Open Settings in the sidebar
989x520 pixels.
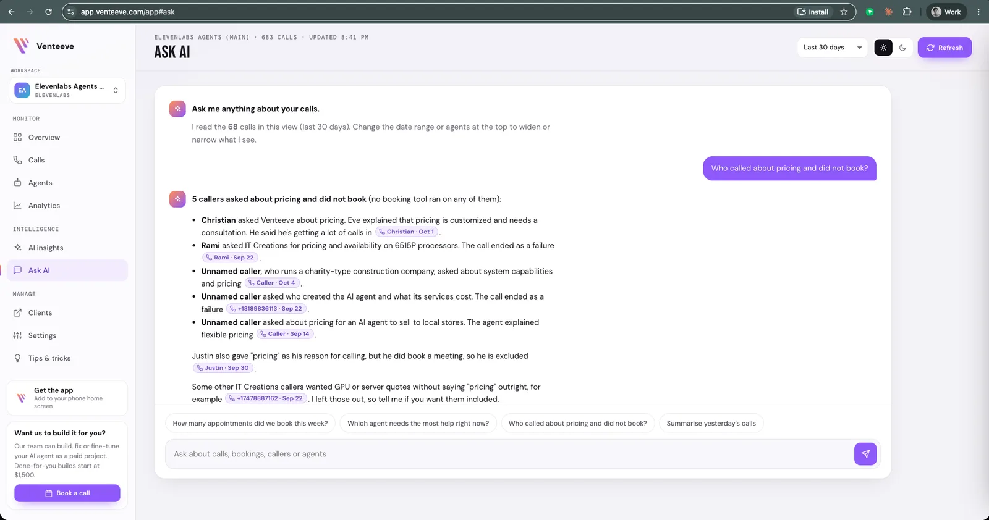point(67,335)
